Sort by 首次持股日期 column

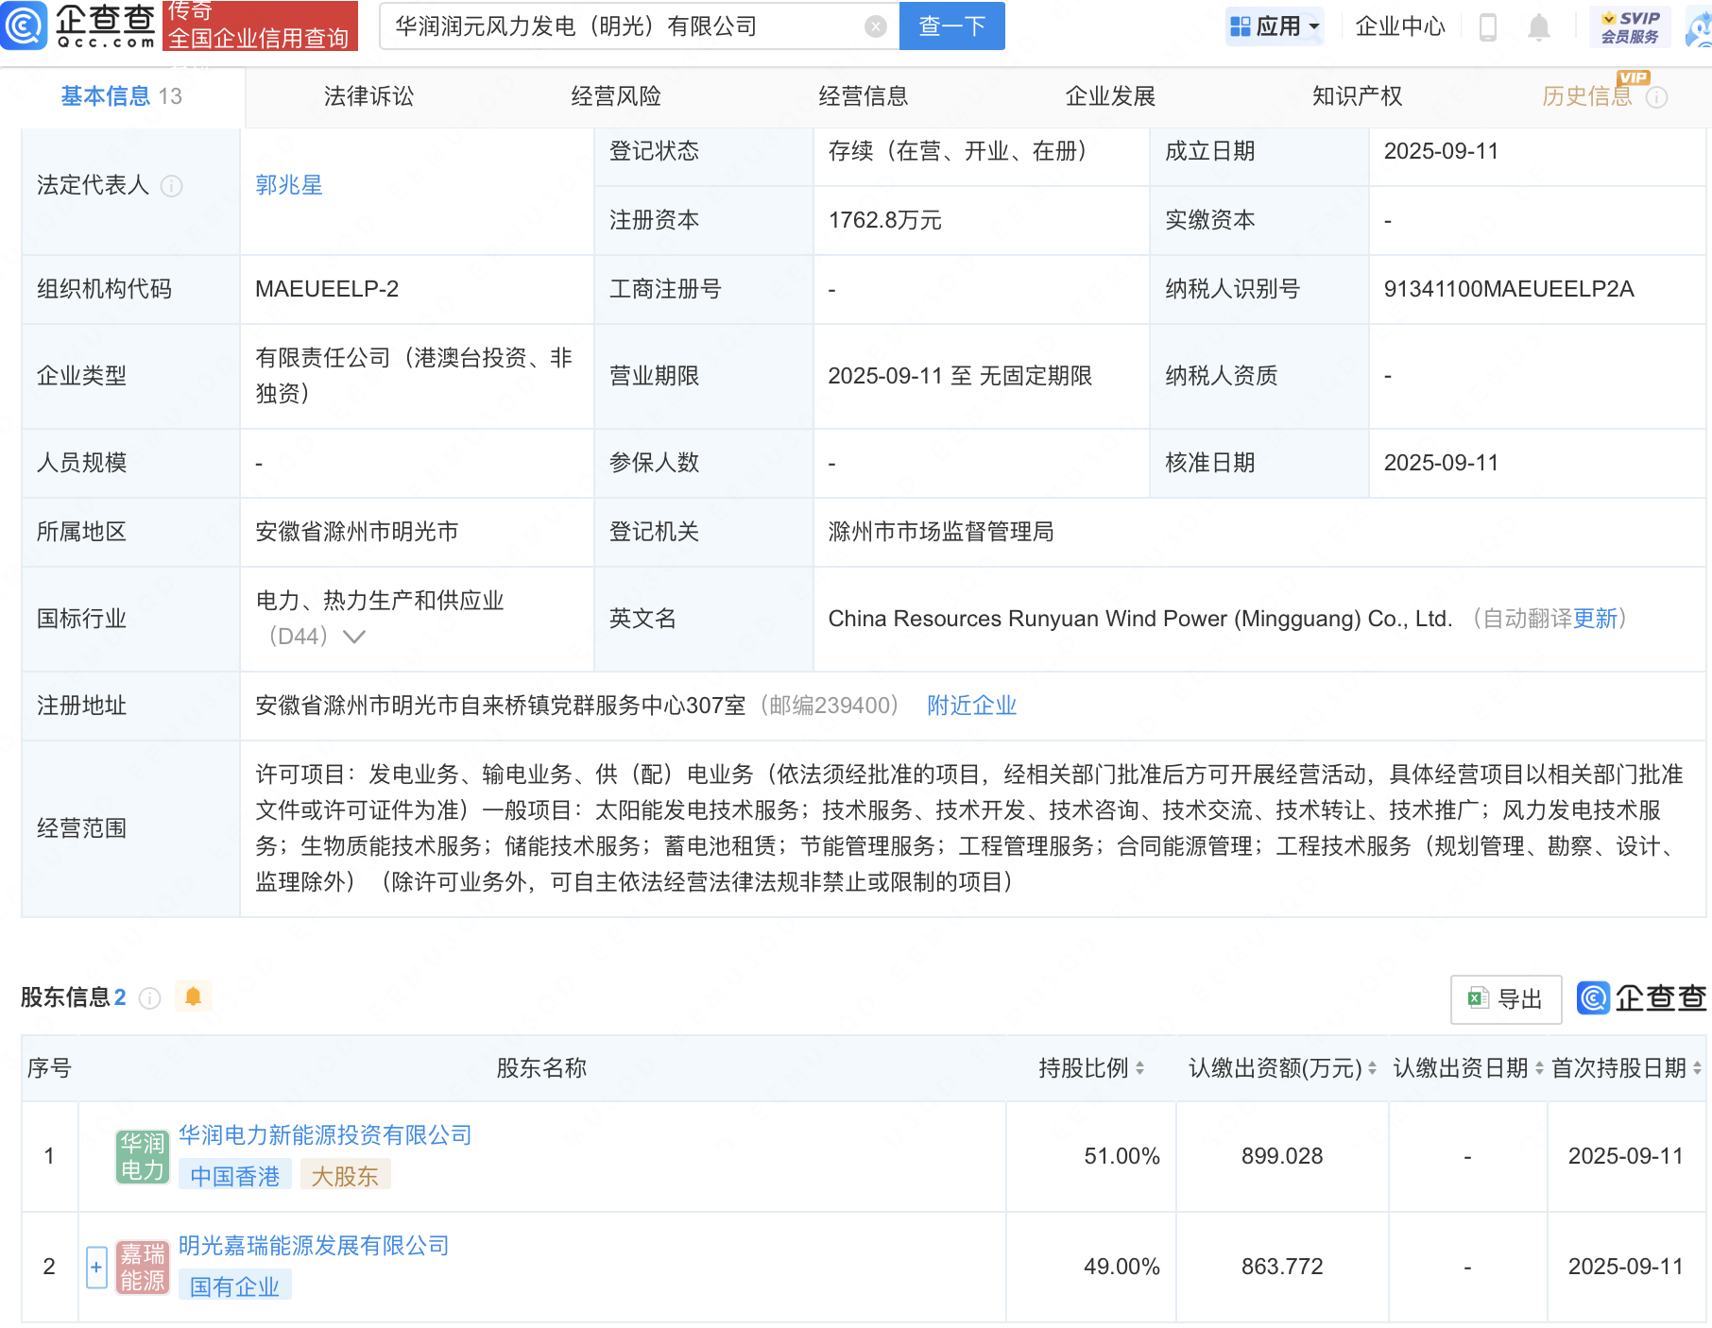click(1697, 1068)
